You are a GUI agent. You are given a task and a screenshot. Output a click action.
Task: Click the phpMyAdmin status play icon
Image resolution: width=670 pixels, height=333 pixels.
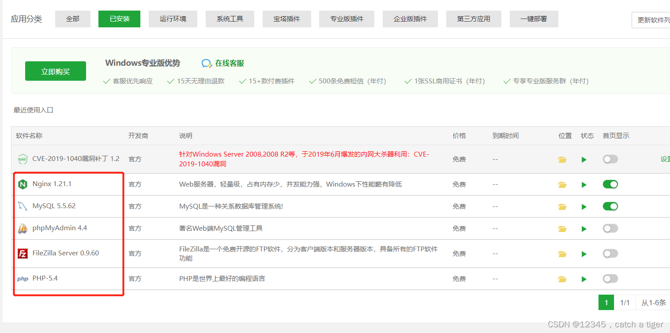[584, 229]
